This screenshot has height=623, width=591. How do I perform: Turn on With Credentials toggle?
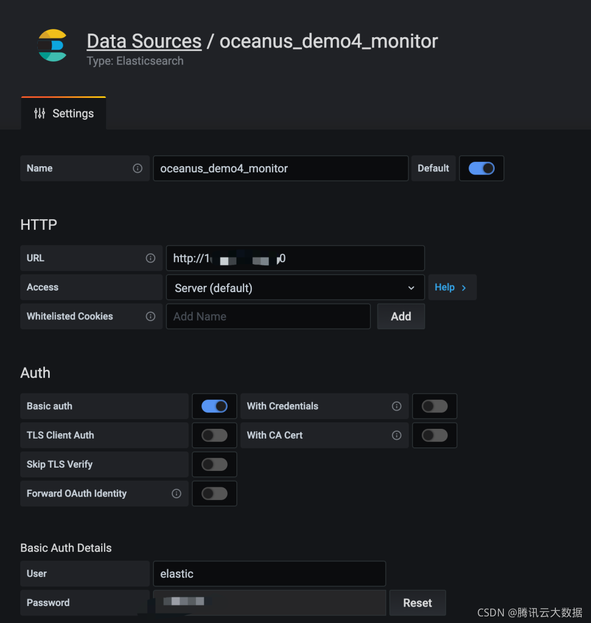point(434,406)
